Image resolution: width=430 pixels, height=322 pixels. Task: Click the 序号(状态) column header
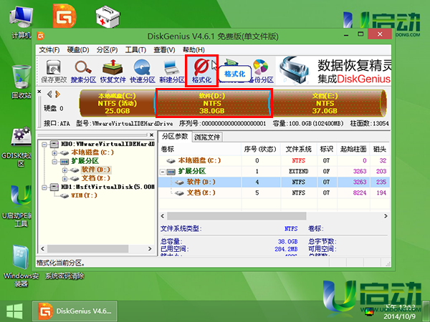(261, 150)
